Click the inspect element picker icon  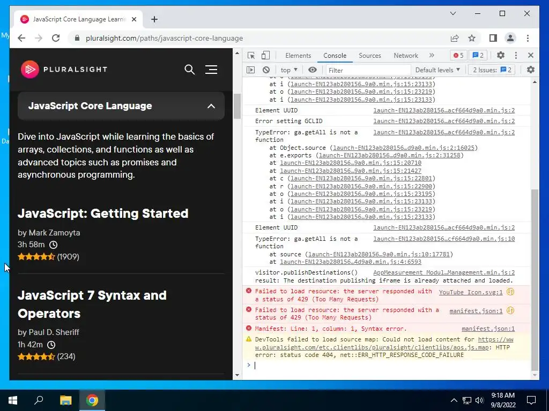[251, 55]
